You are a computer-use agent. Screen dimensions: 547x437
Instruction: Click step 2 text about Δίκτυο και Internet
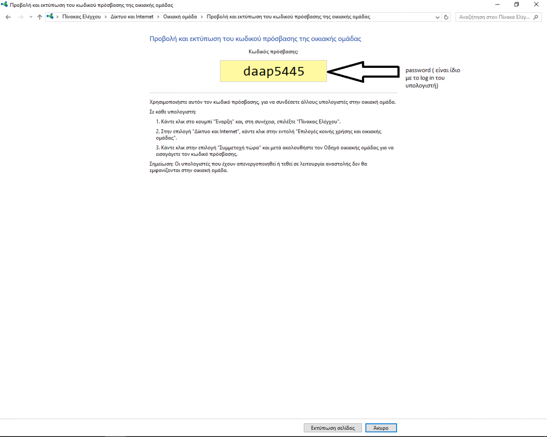(x=268, y=134)
